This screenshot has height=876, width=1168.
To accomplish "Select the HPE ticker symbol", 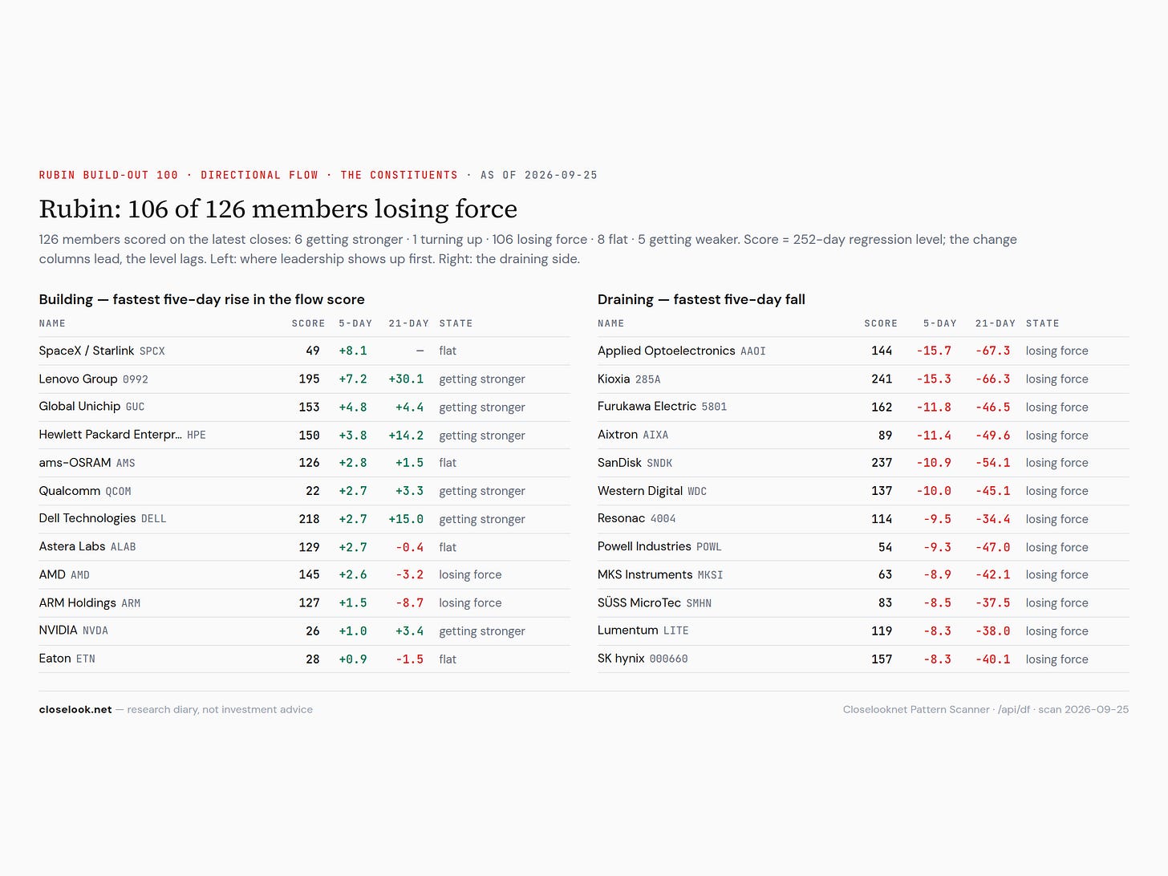I will coord(197,436).
